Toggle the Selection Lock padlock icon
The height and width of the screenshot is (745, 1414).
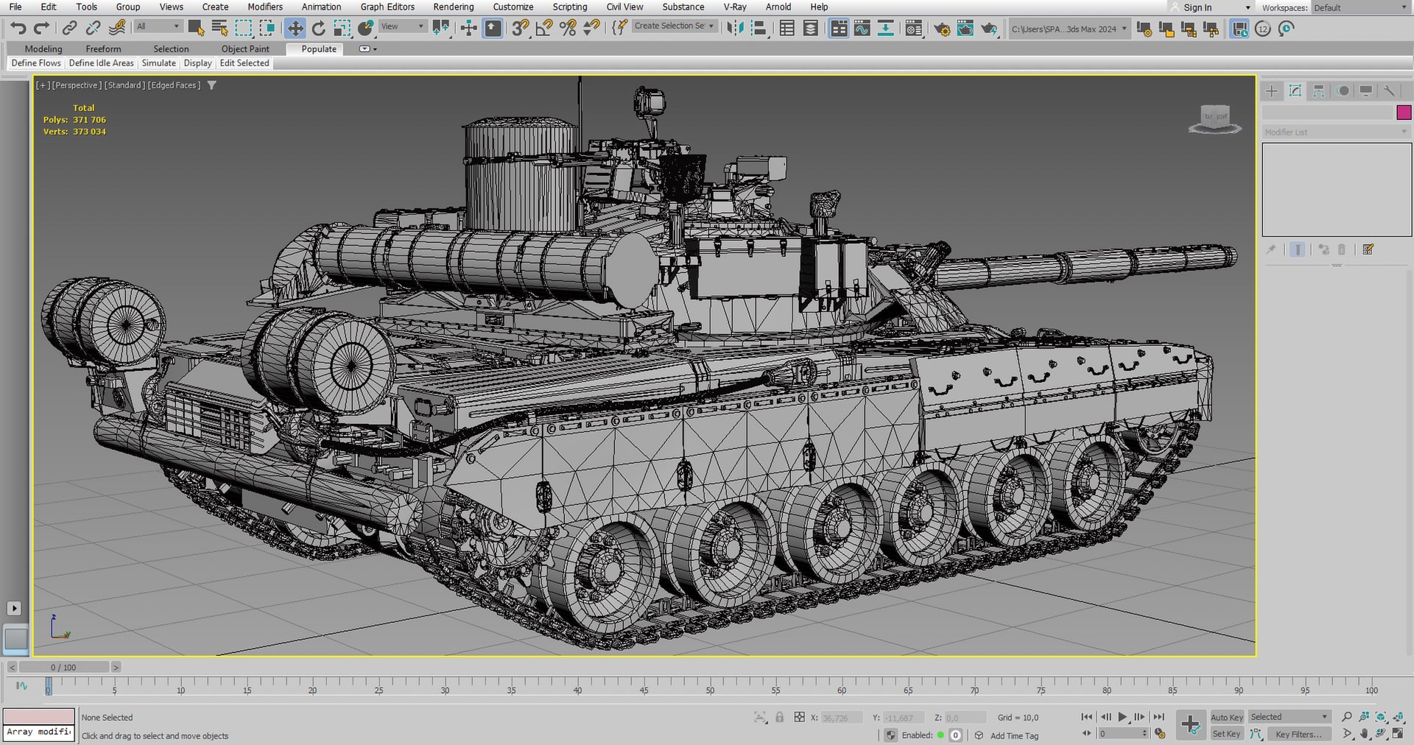(779, 717)
